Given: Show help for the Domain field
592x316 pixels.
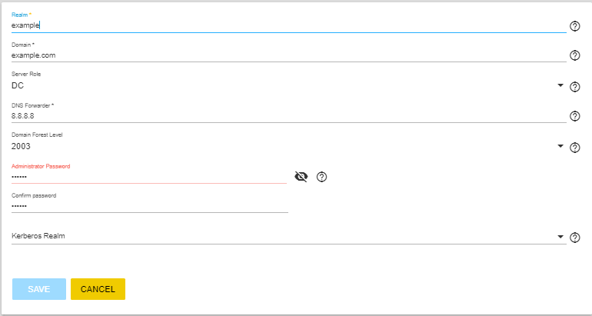Looking at the screenshot, I should click(574, 55).
